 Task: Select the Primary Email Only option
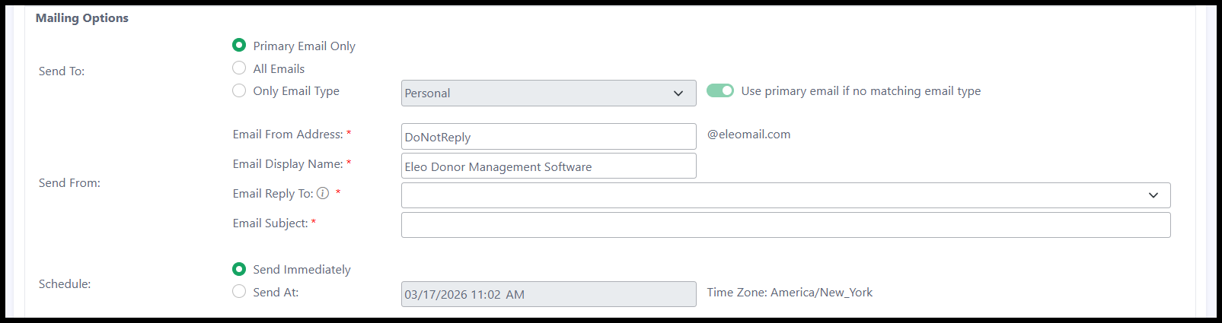(239, 46)
